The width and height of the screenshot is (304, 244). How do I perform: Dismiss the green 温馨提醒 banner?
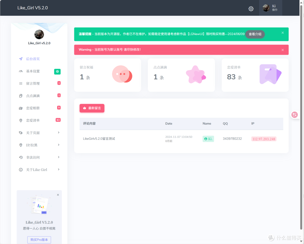(283, 33)
